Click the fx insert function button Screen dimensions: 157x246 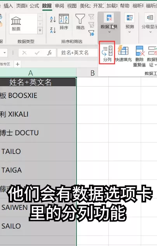point(49,53)
